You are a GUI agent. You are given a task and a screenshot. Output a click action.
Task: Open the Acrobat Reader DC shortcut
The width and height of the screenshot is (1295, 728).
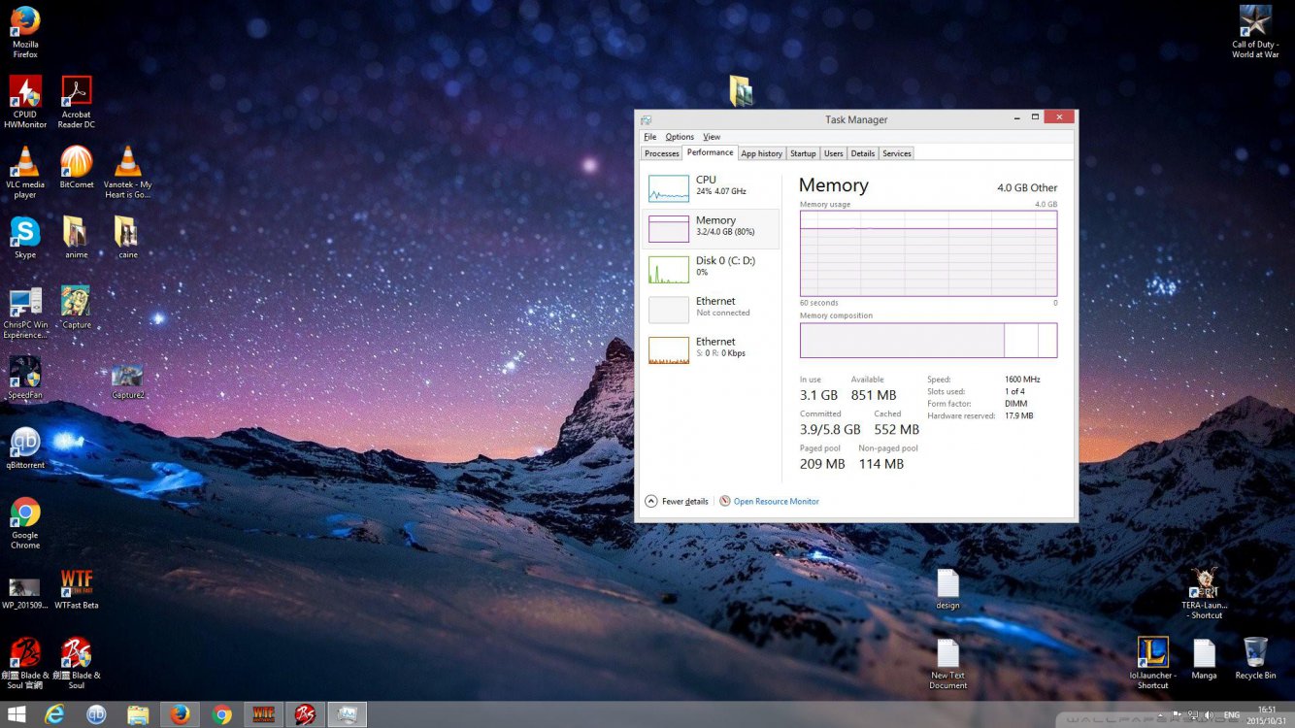click(x=77, y=102)
